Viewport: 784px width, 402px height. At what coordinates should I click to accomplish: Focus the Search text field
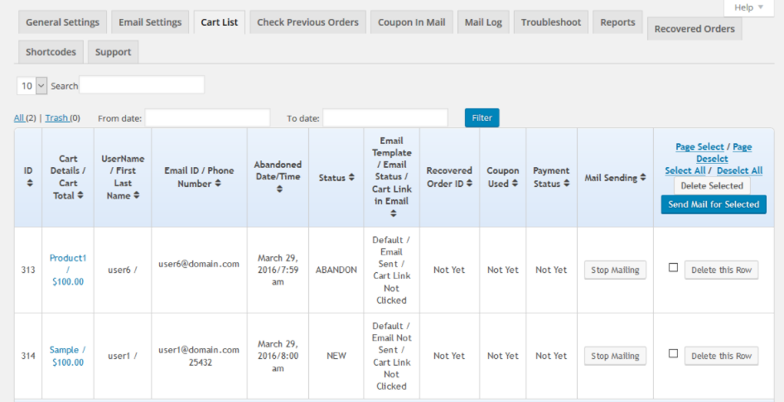click(142, 85)
